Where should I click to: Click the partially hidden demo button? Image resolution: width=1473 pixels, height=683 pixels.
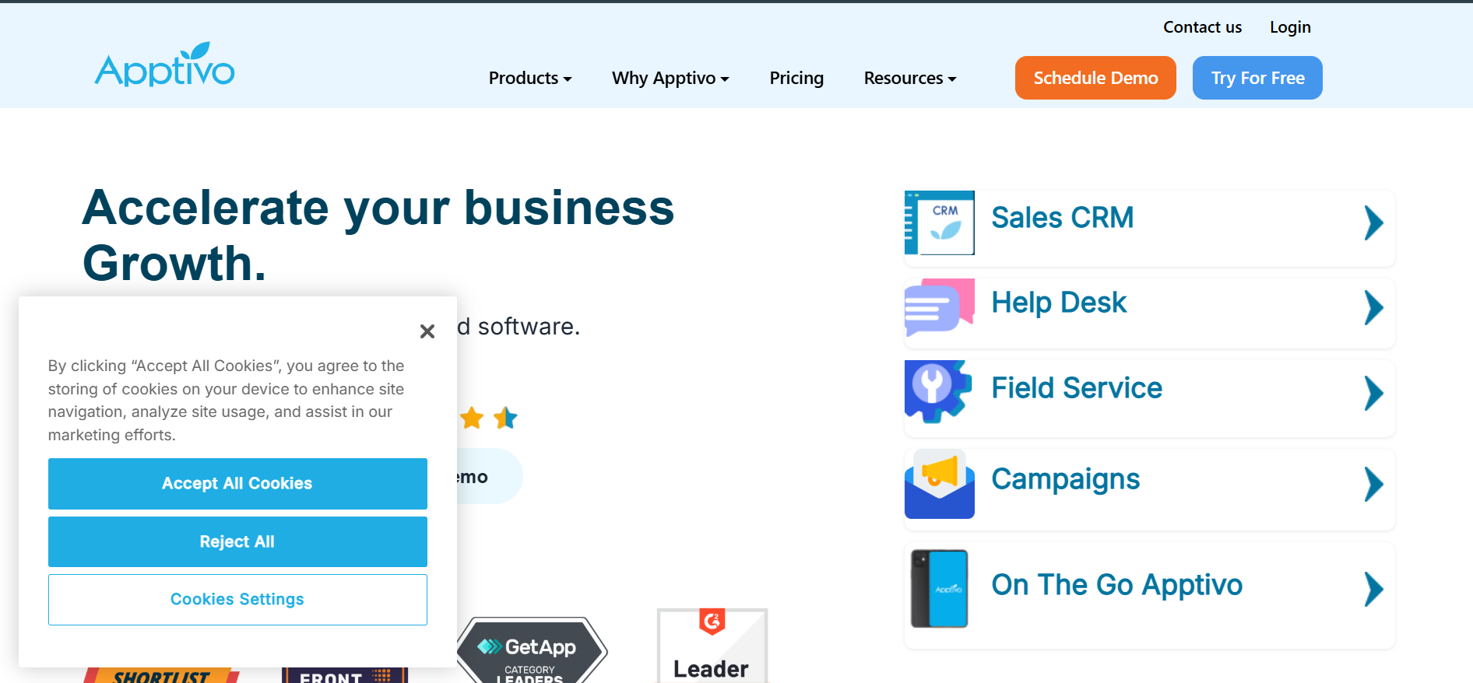coord(489,476)
